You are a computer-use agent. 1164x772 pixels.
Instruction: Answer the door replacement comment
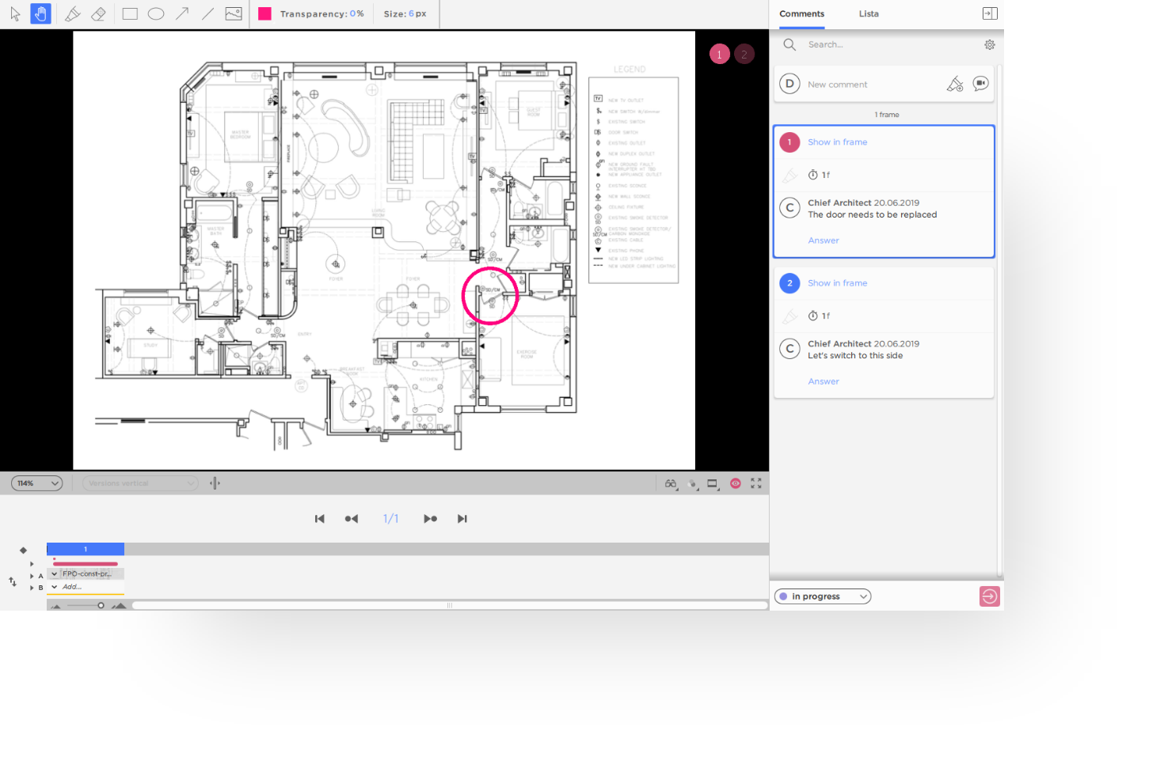click(x=824, y=240)
